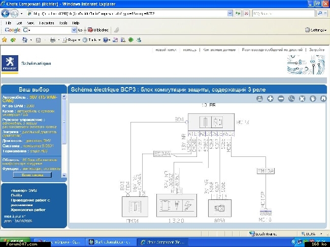Image resolution: width=330 pixels, height=247 pixels.
Task: Zoom in with the plus icon
Action: click(x=270, y=98)
